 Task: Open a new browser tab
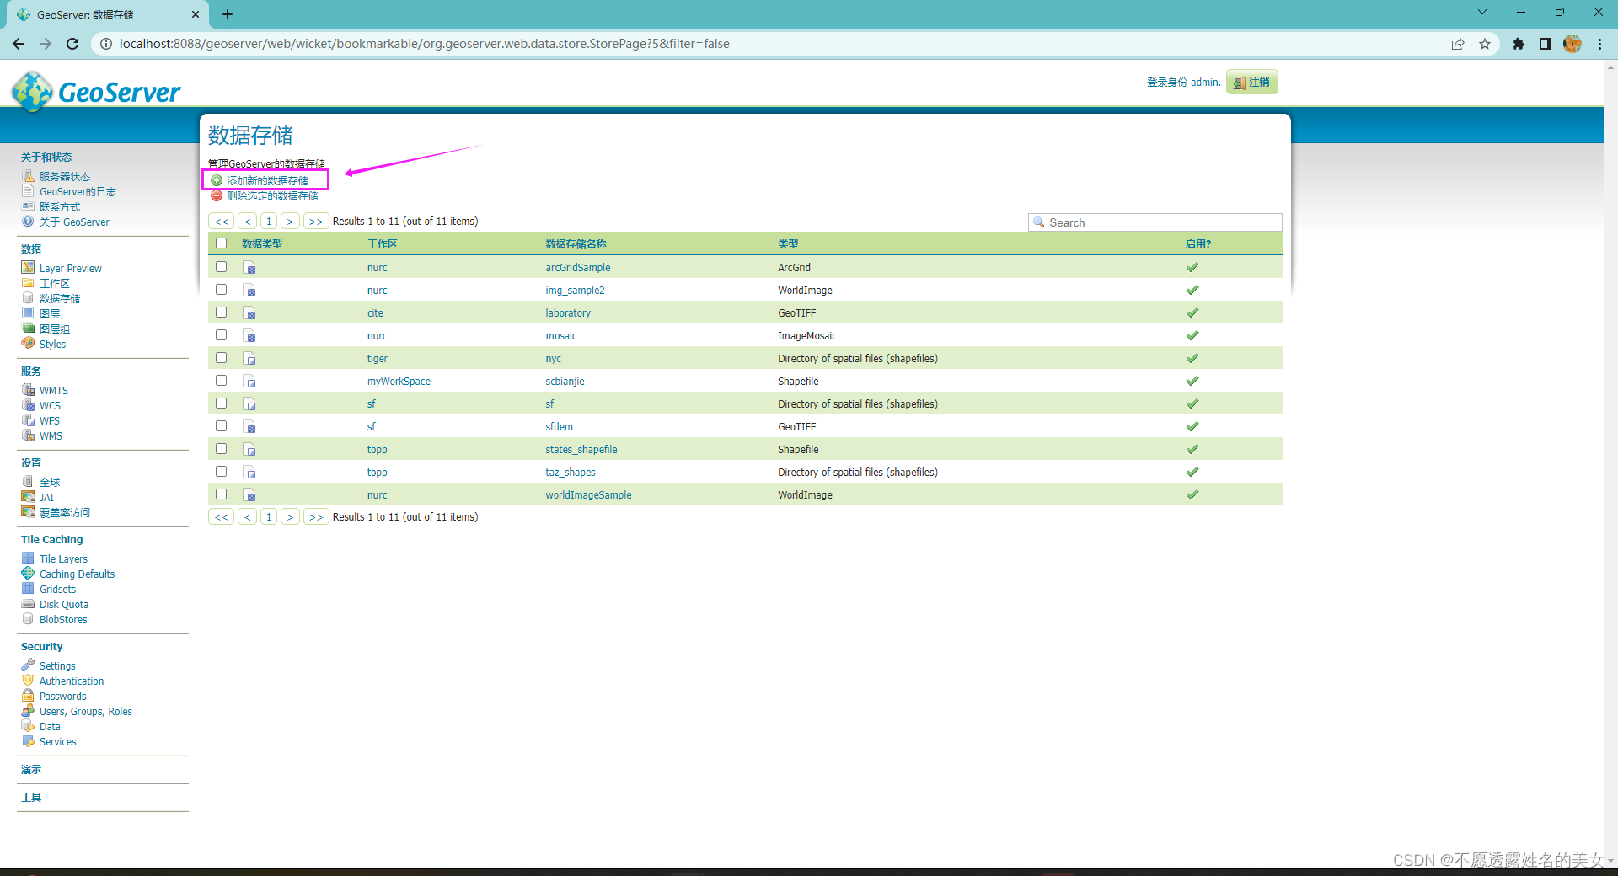pyautogui.click(x=228, y=14)
